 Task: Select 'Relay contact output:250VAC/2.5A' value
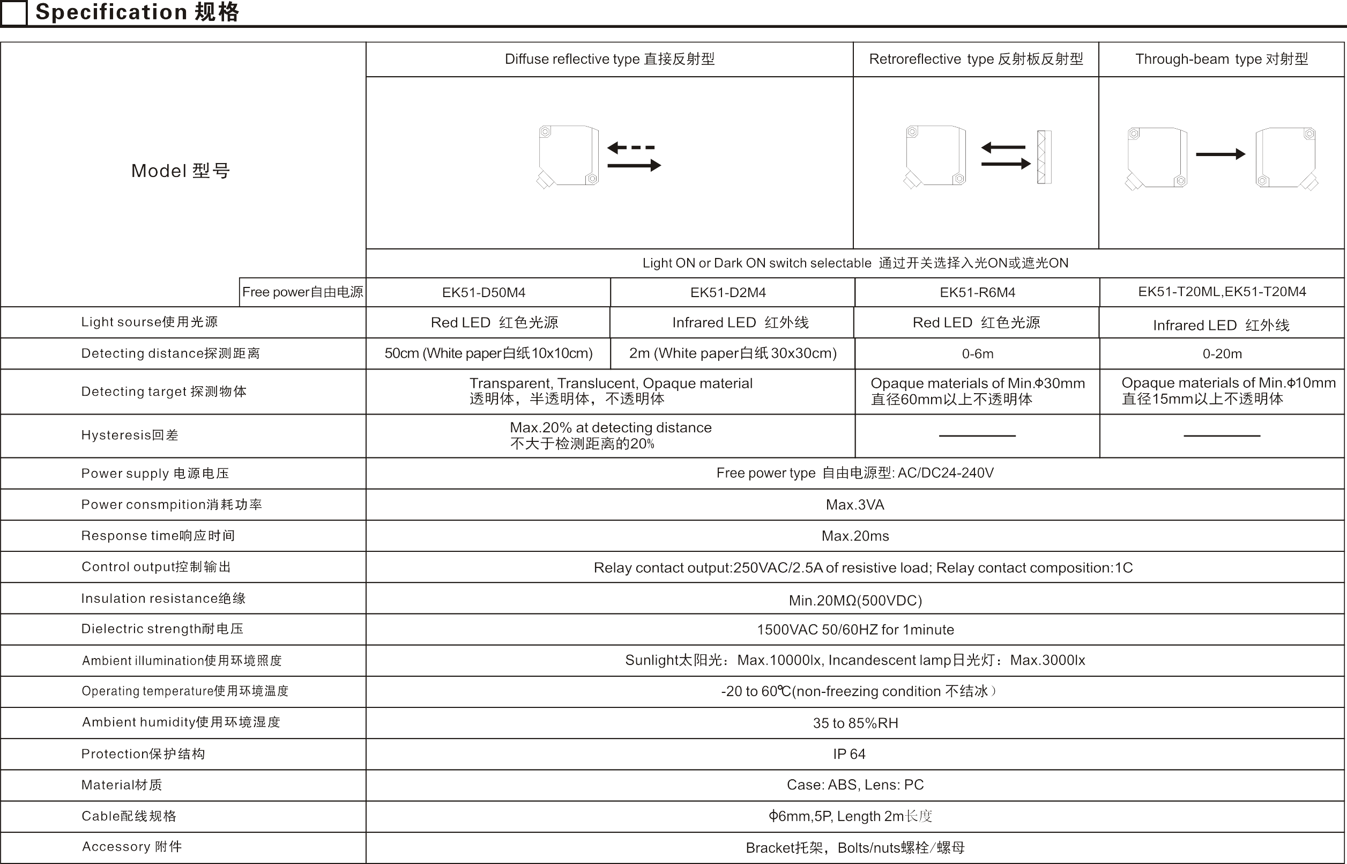863,568
